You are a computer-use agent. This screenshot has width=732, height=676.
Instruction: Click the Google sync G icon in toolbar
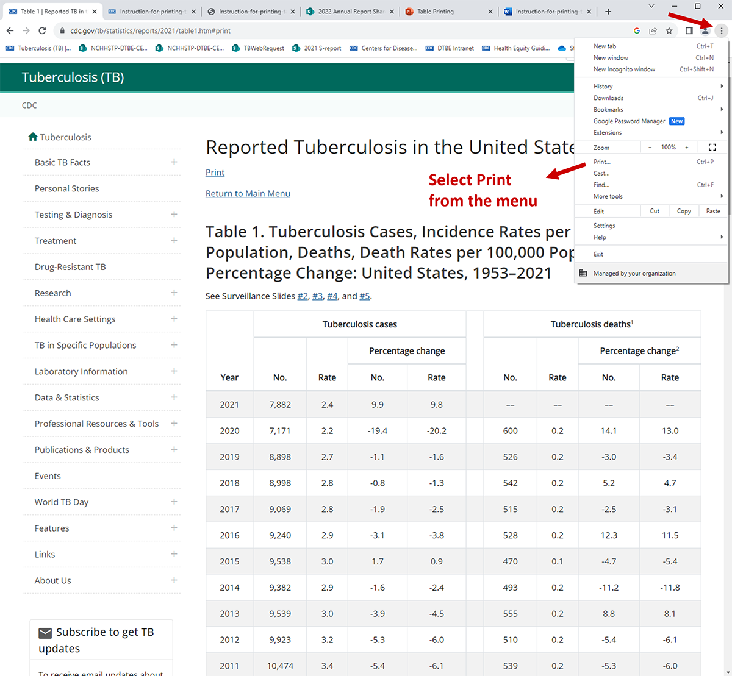click(x=636, y=30)
